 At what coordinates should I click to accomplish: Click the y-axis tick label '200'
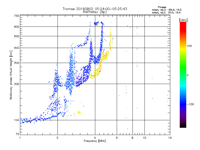pyautogui.click(x=16, y=84)
